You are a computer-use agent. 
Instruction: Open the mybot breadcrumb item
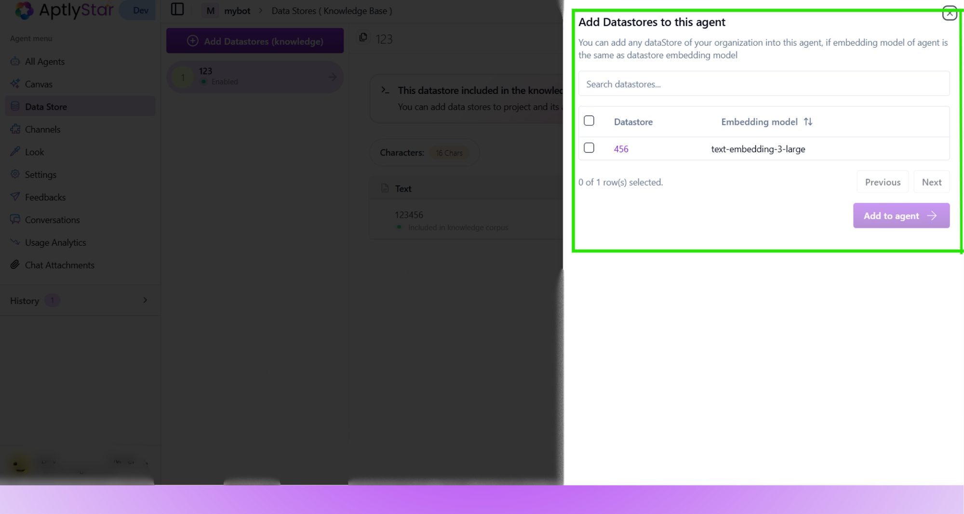click(237, 11)
